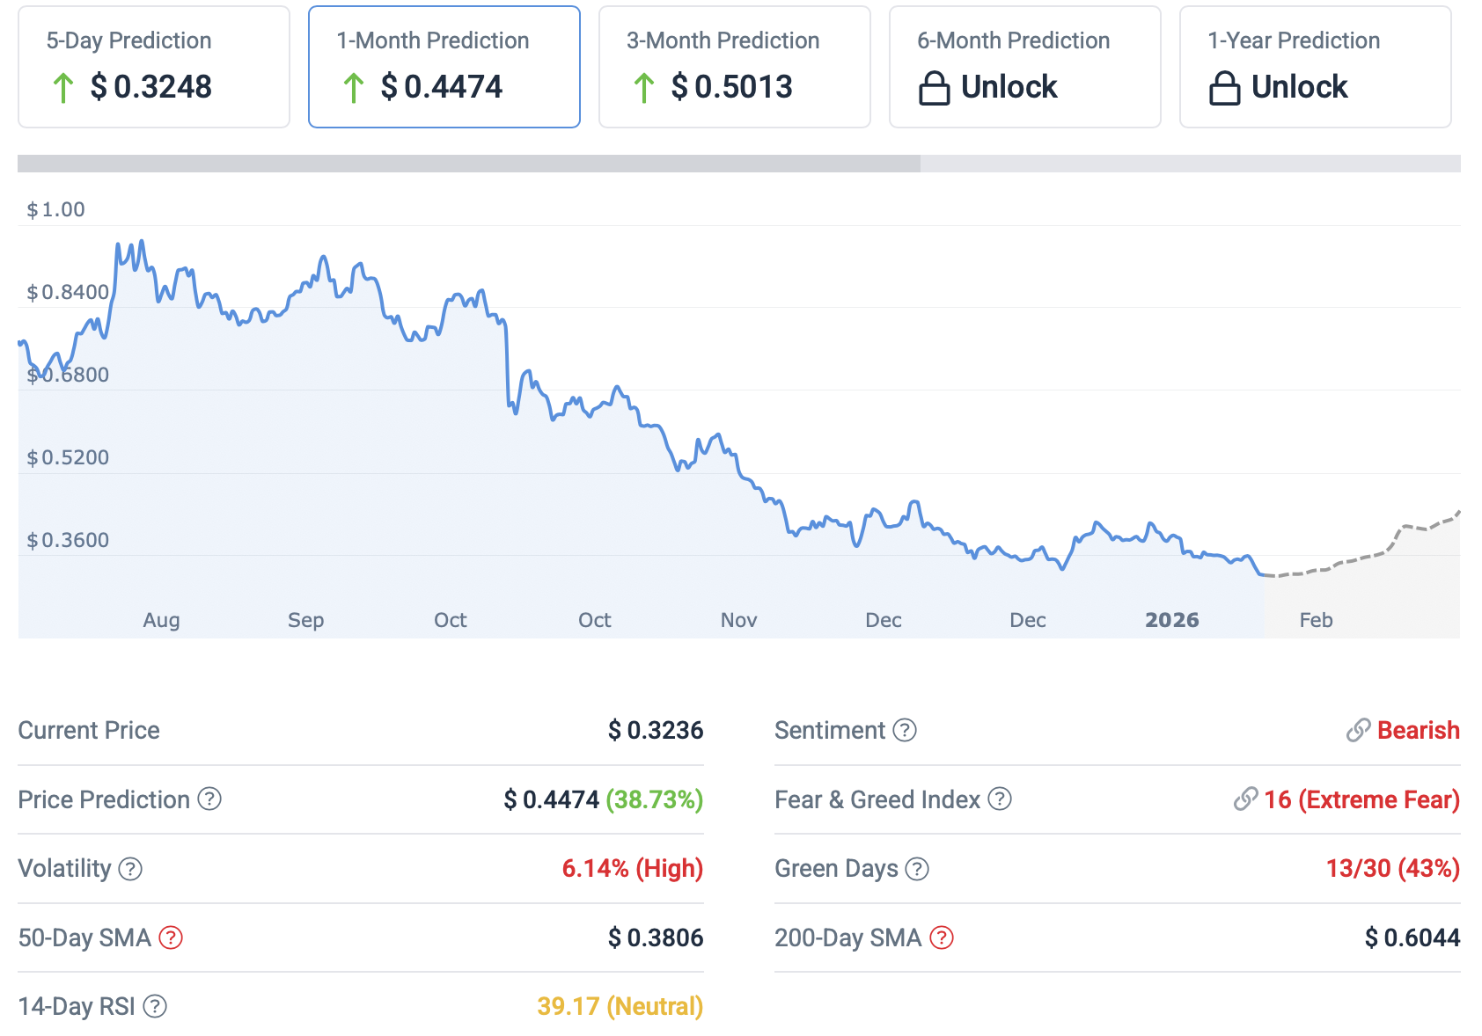Viewport: 1482px width, 1036px height.
Task: Click the red help icon beside 200-Day SMA
Action: coord(942,938)
